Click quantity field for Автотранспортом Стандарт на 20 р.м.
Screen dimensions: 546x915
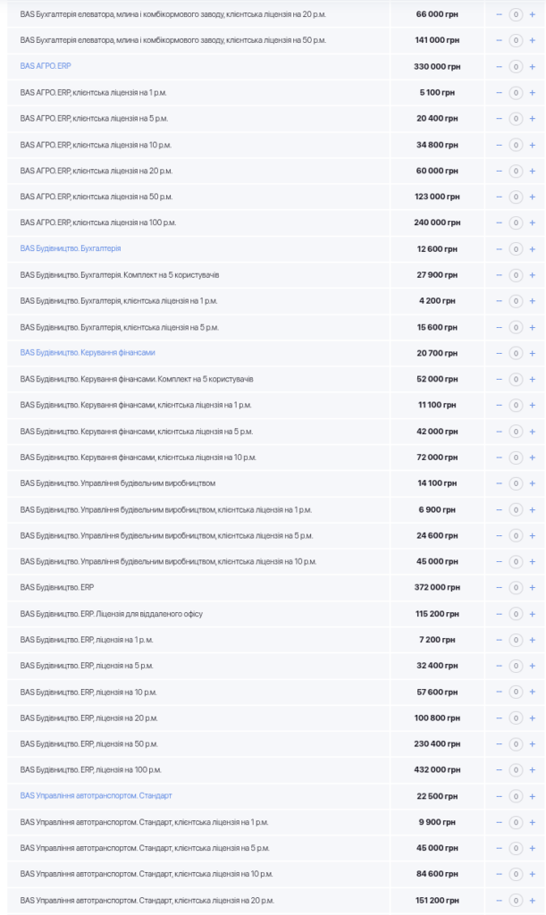[516, 900]
